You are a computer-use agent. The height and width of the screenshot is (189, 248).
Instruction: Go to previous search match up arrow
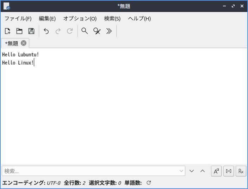(203, 171)
